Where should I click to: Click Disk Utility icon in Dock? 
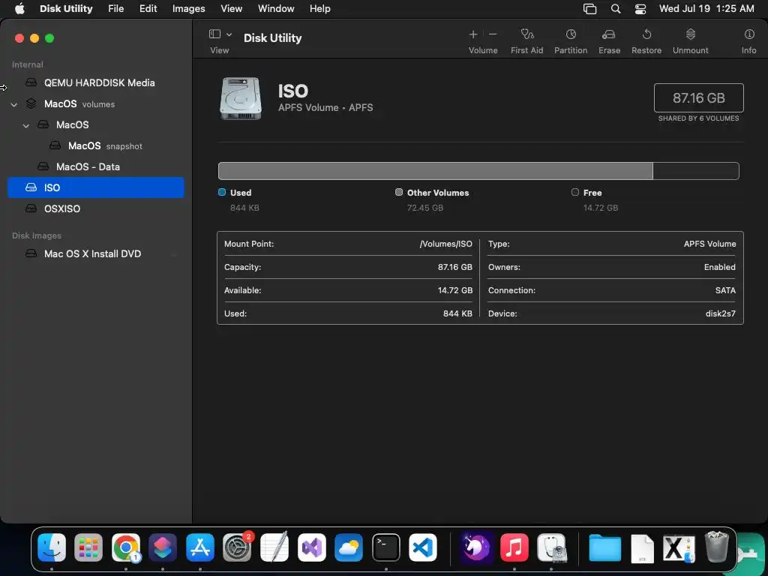click(x=551, y=547)
